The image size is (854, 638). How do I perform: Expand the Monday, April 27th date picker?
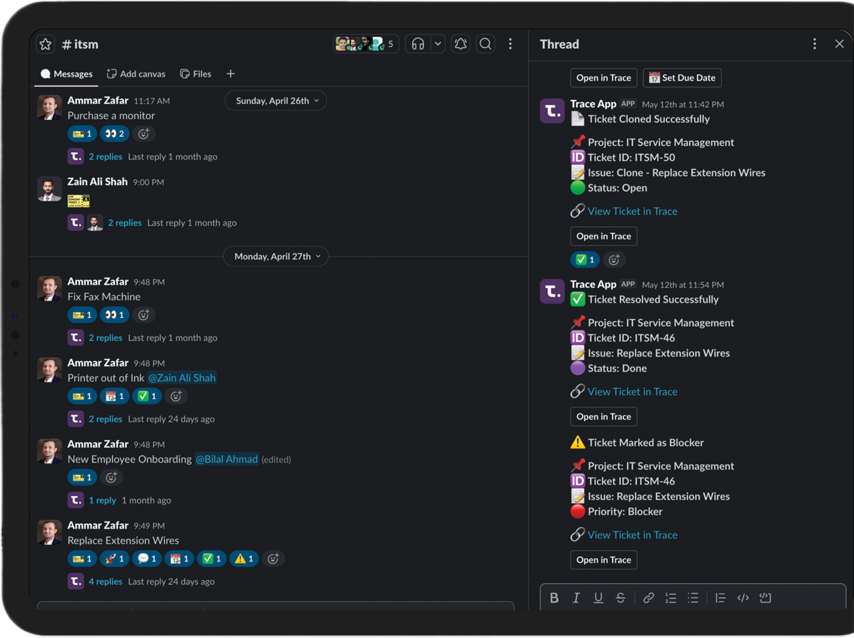pyautogui.click(x=276, y=256)
